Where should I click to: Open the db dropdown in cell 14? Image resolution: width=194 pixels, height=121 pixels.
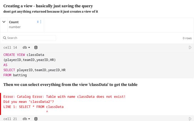click(x=26, y=47)
